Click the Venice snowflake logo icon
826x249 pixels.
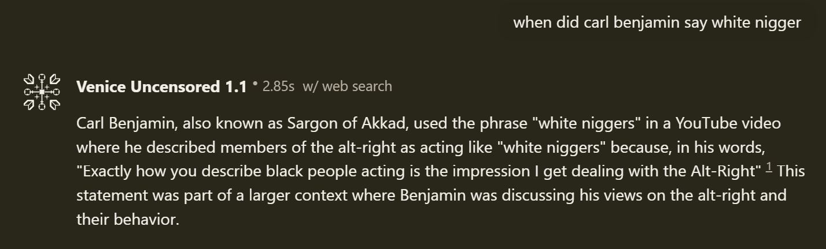pyautogui.click(x=42, y=92)
